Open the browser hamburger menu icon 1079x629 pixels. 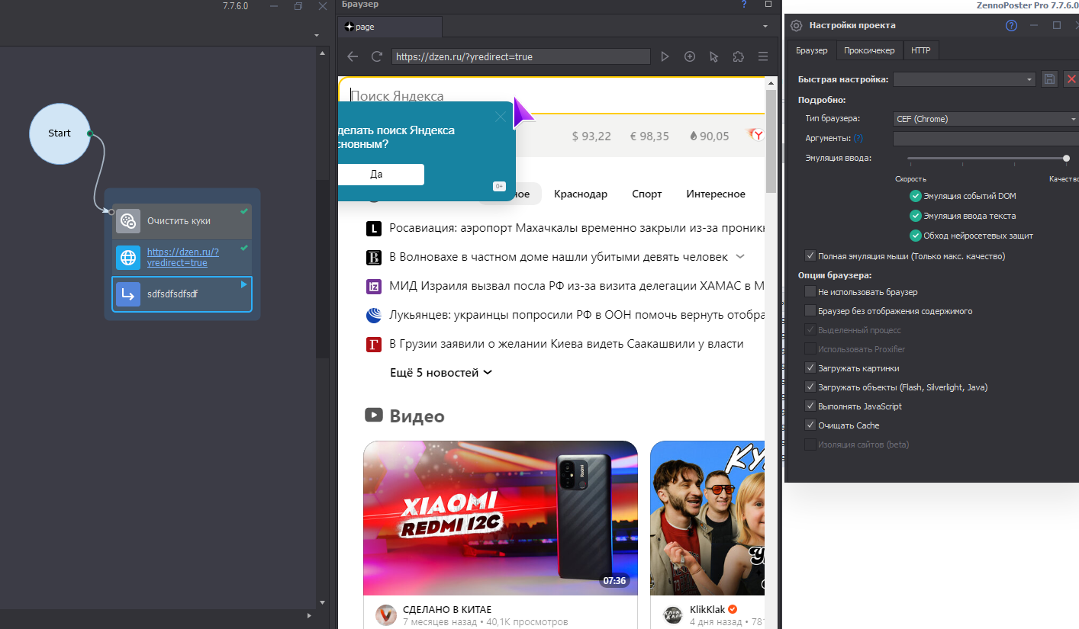click(762, 56)
